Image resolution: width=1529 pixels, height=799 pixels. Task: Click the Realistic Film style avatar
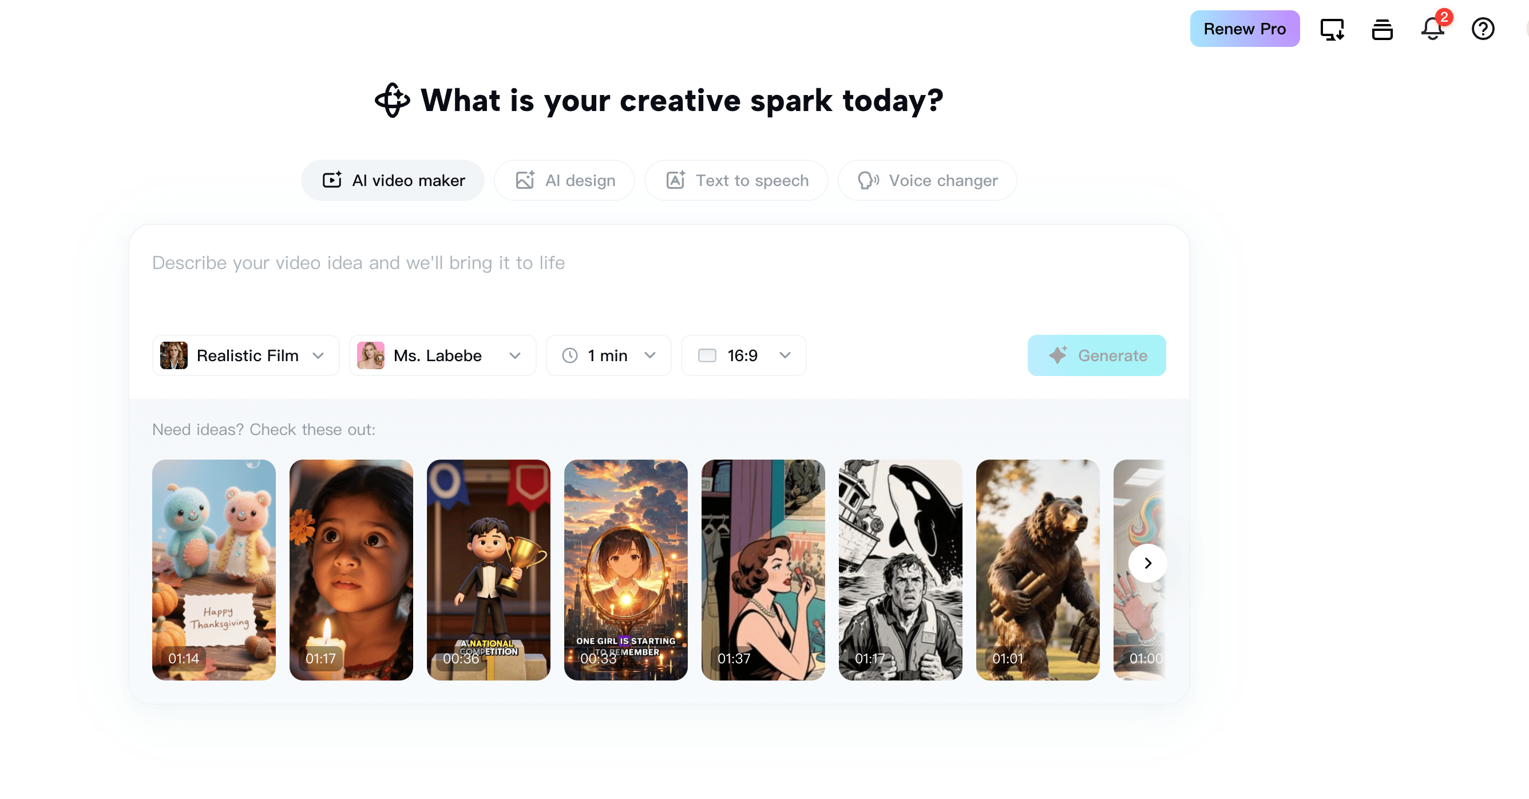[x=174, y=355]
